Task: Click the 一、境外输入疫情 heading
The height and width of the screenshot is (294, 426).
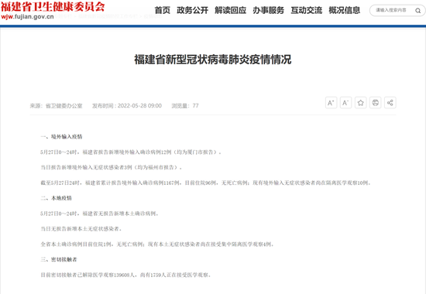Action: coord(61,136)
